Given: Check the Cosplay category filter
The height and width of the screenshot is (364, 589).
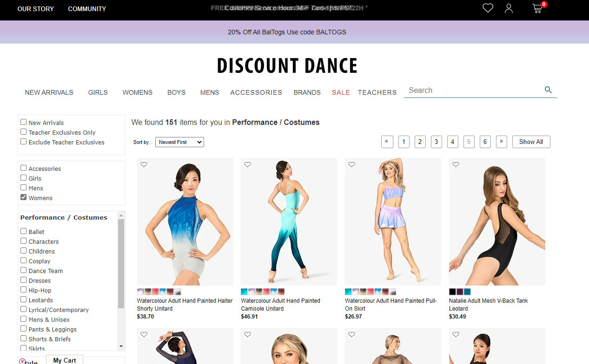Looking at the screenshot, I should (x=23, y=260).
